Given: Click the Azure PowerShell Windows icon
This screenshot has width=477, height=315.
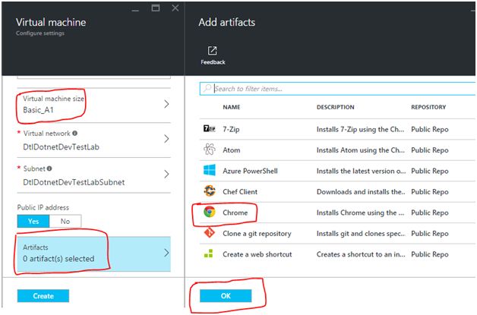Looking at the screenshot, I should [210, 171].
